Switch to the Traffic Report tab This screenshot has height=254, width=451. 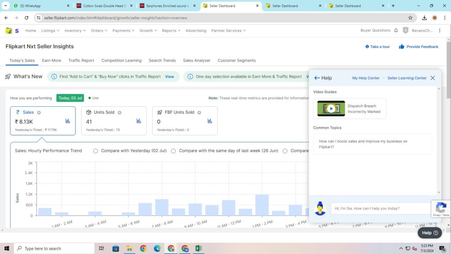tap(81, 60)
